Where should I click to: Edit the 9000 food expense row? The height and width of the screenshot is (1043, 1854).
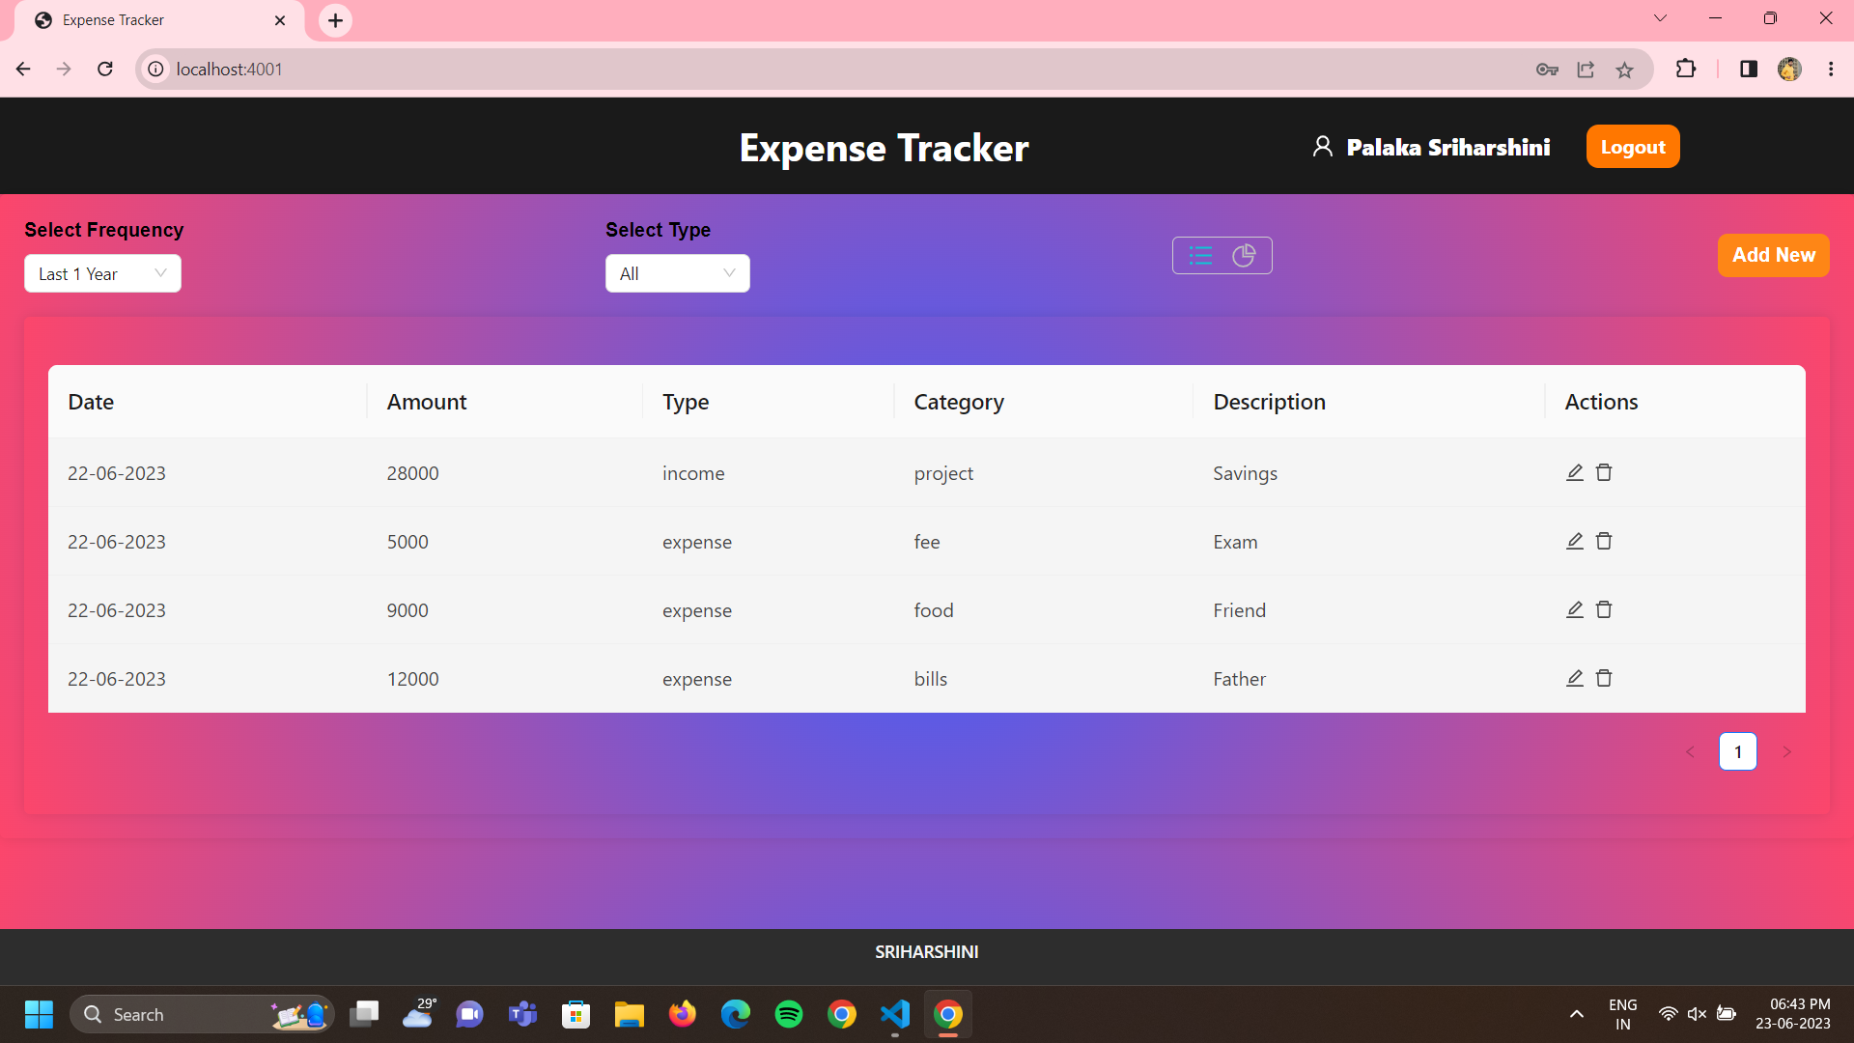[1575, 609]
